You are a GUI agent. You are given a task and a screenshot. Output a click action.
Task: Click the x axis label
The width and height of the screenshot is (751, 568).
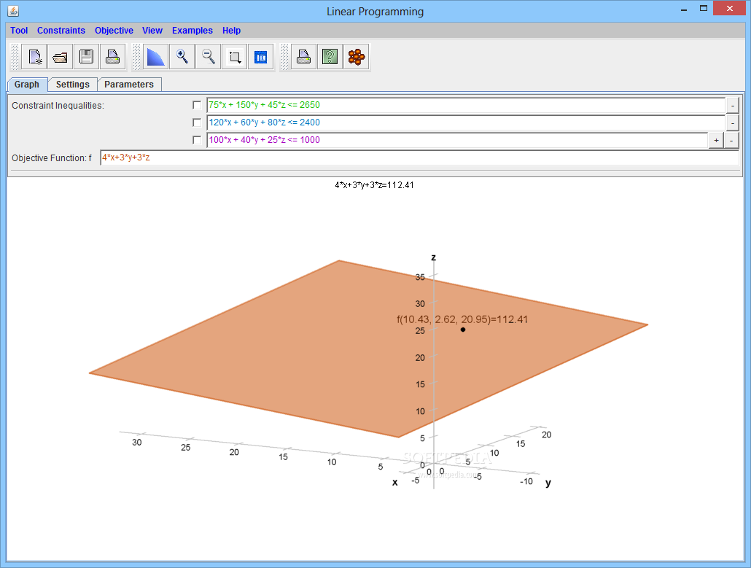click(x=394, y=482)
